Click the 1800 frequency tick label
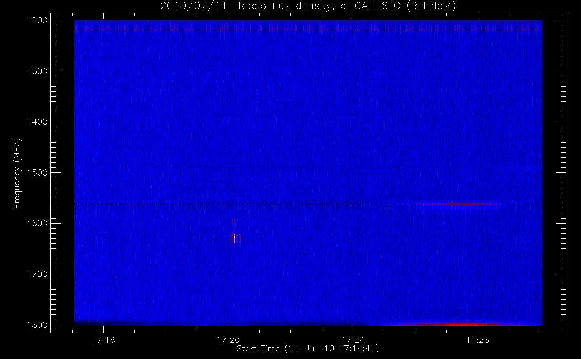581x359 pixels. [37, 325]
